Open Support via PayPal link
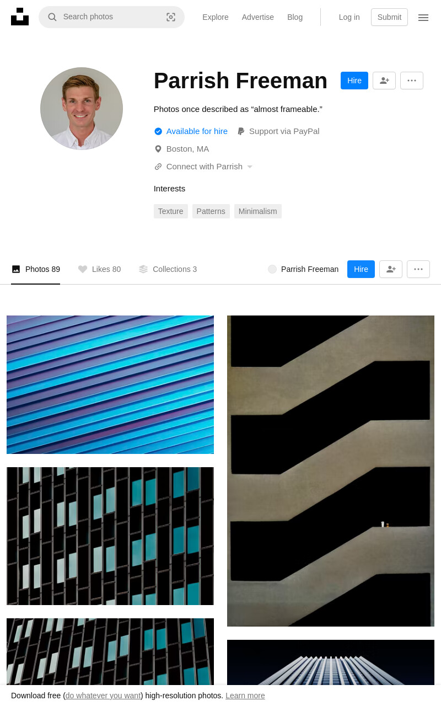Screen dimensions: 441x706 (x=278, y=131)
